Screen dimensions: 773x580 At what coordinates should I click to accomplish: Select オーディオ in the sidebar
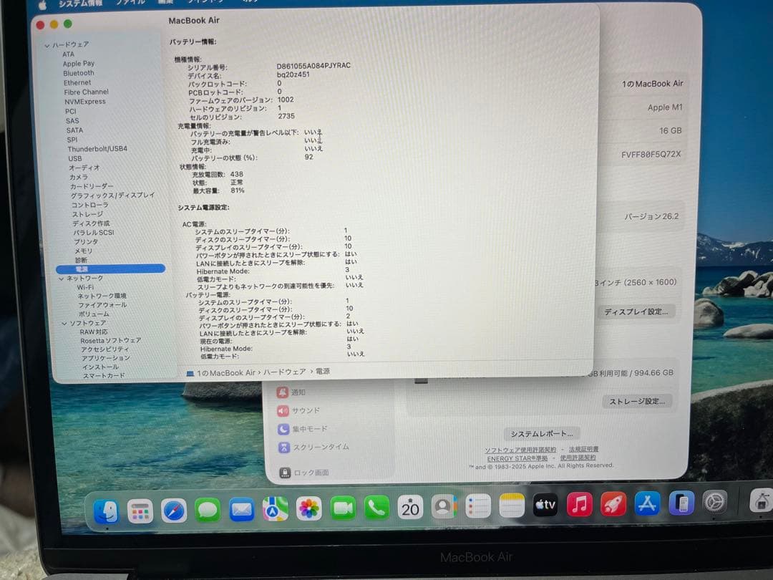84,168
